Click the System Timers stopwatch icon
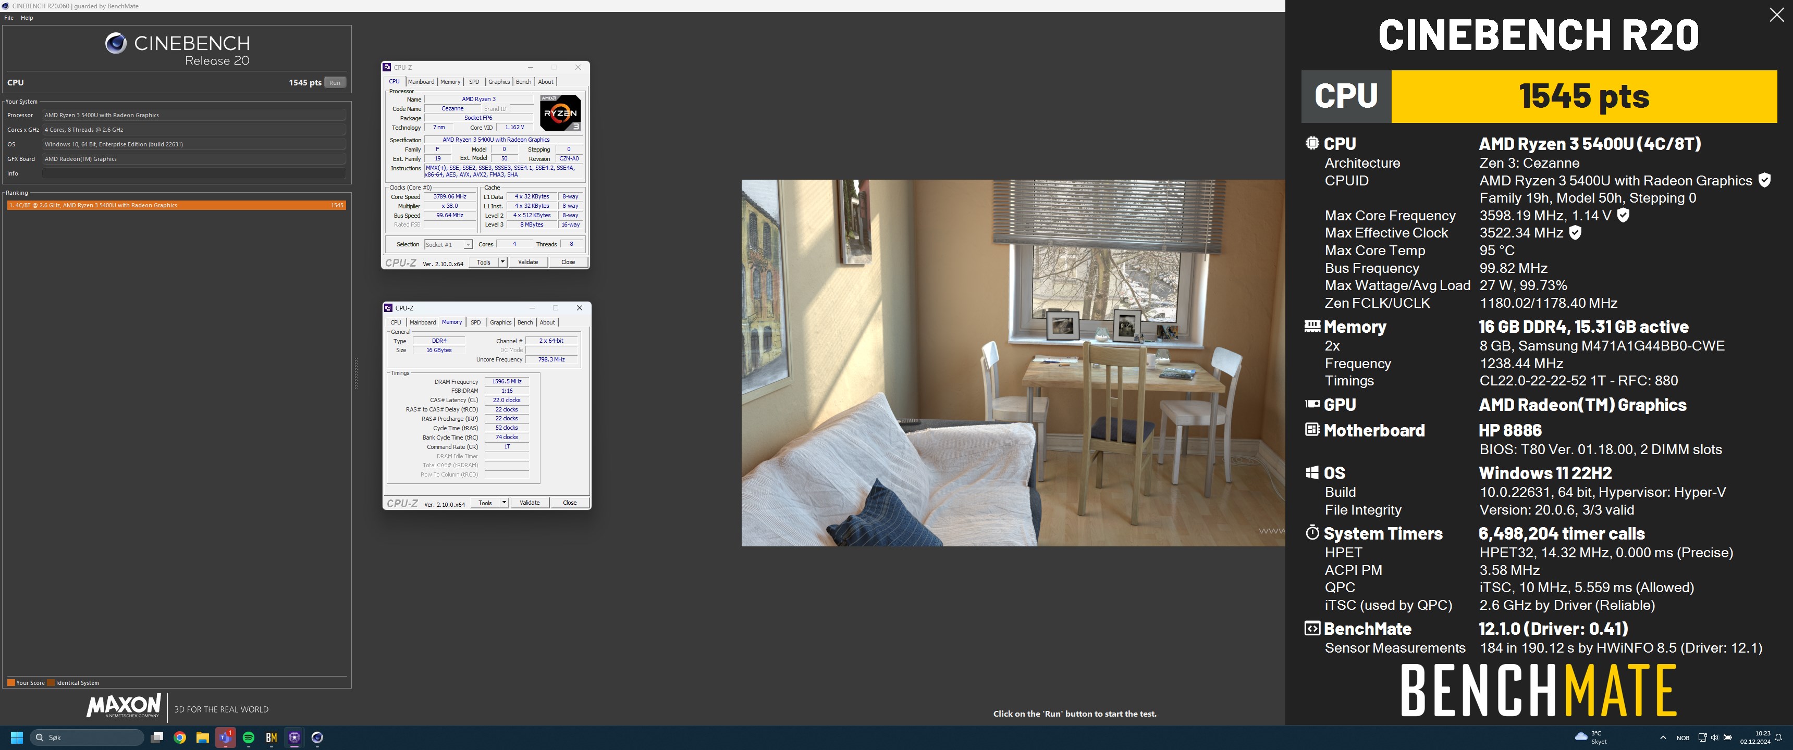This screenshot has width=1793, height=750. [x=1312, y=533]
